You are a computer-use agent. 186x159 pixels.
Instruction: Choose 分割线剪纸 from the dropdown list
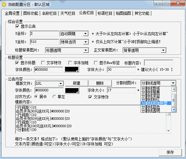156,88
